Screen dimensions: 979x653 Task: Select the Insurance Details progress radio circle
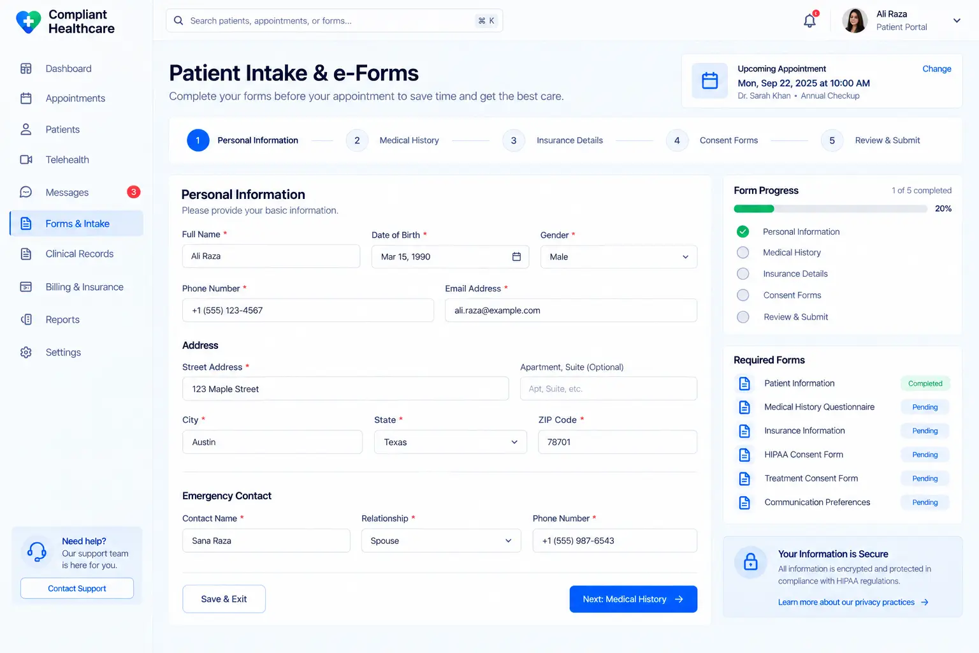click(743, 274)
